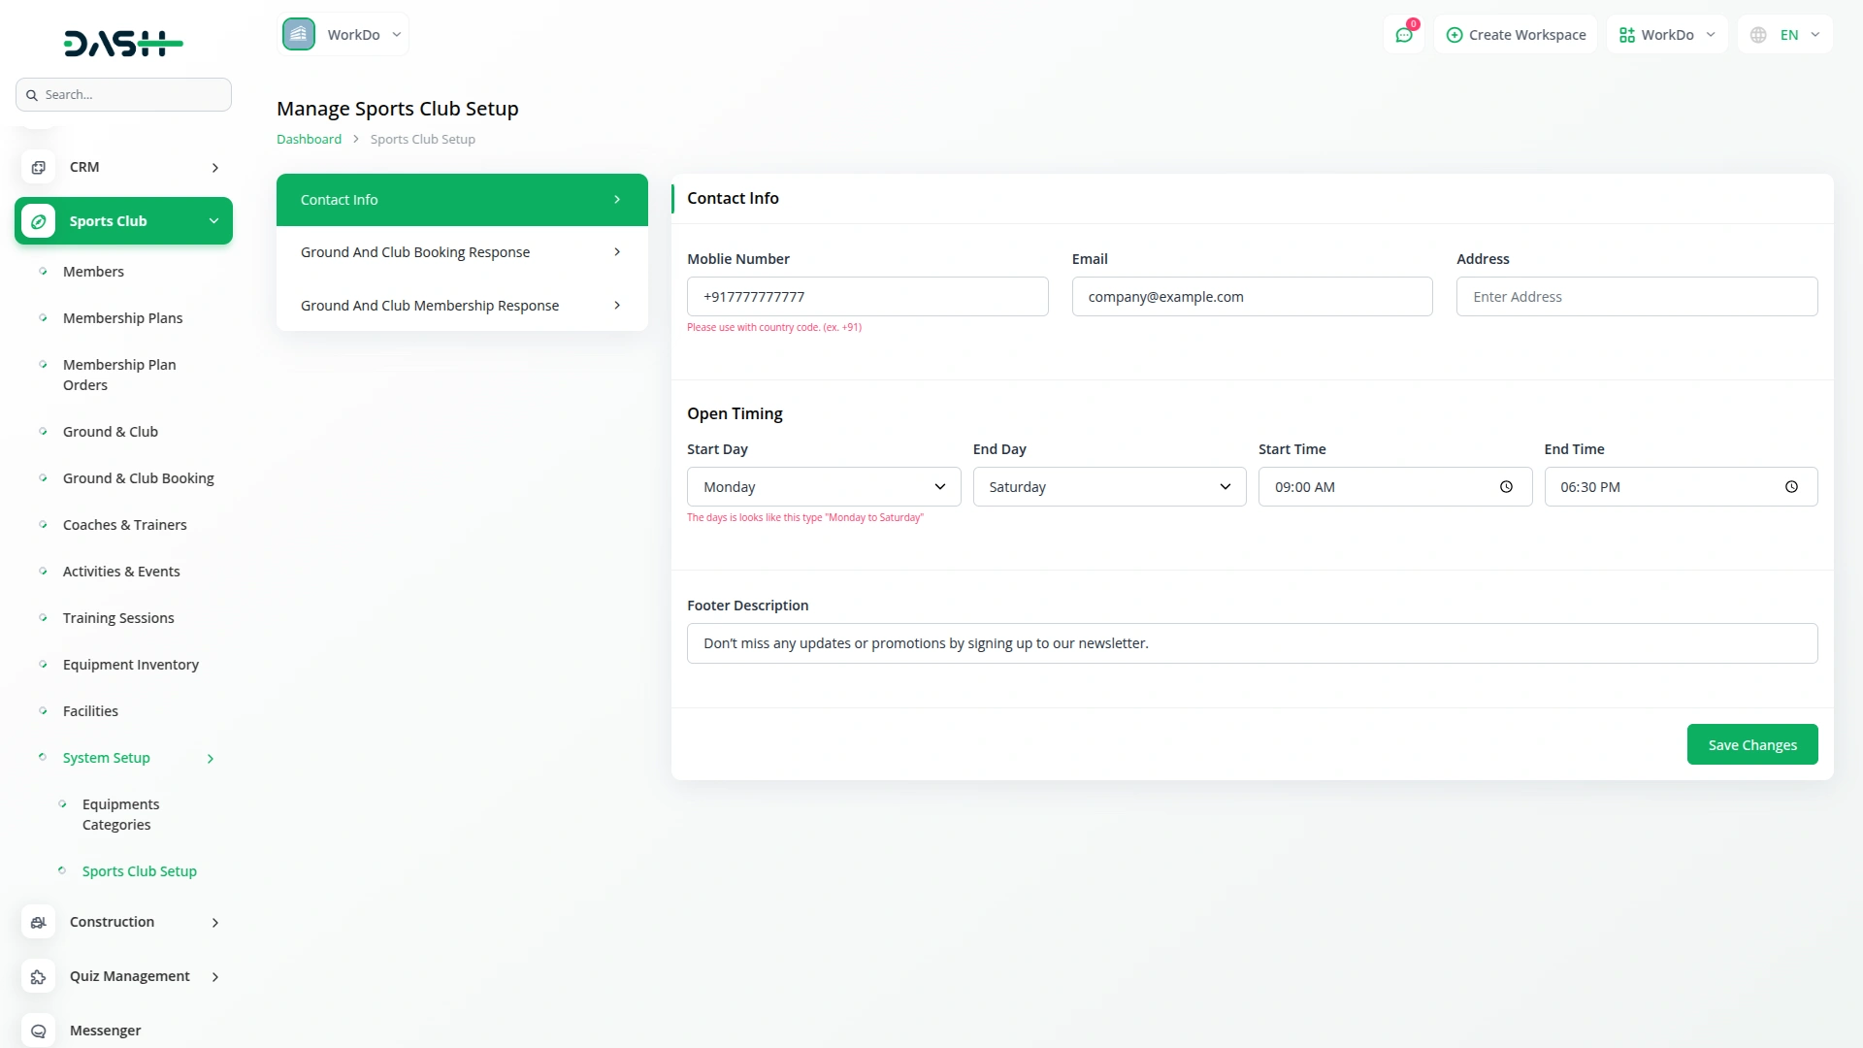The height and width of the screenshot is (1048, 1863).
Task: Click the Quiz Management puzzle icon
Action: 38,976
